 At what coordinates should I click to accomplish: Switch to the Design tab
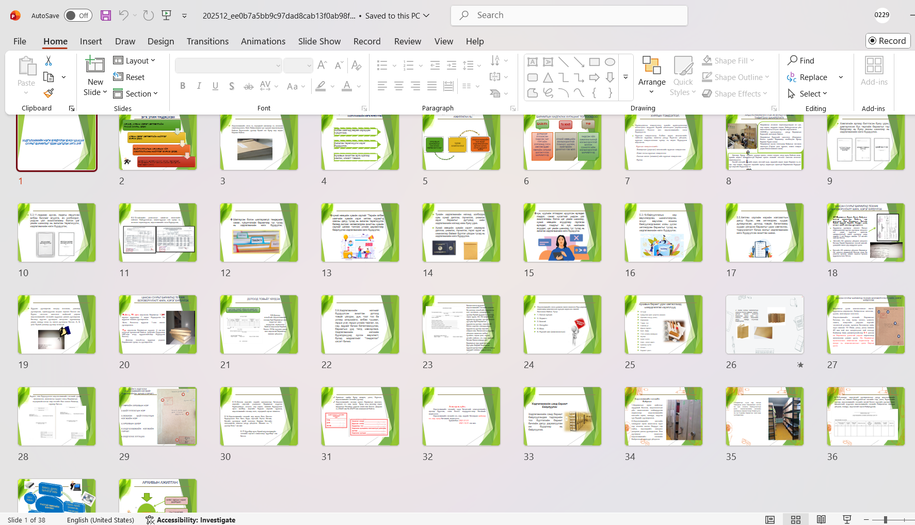pos(160,41)
